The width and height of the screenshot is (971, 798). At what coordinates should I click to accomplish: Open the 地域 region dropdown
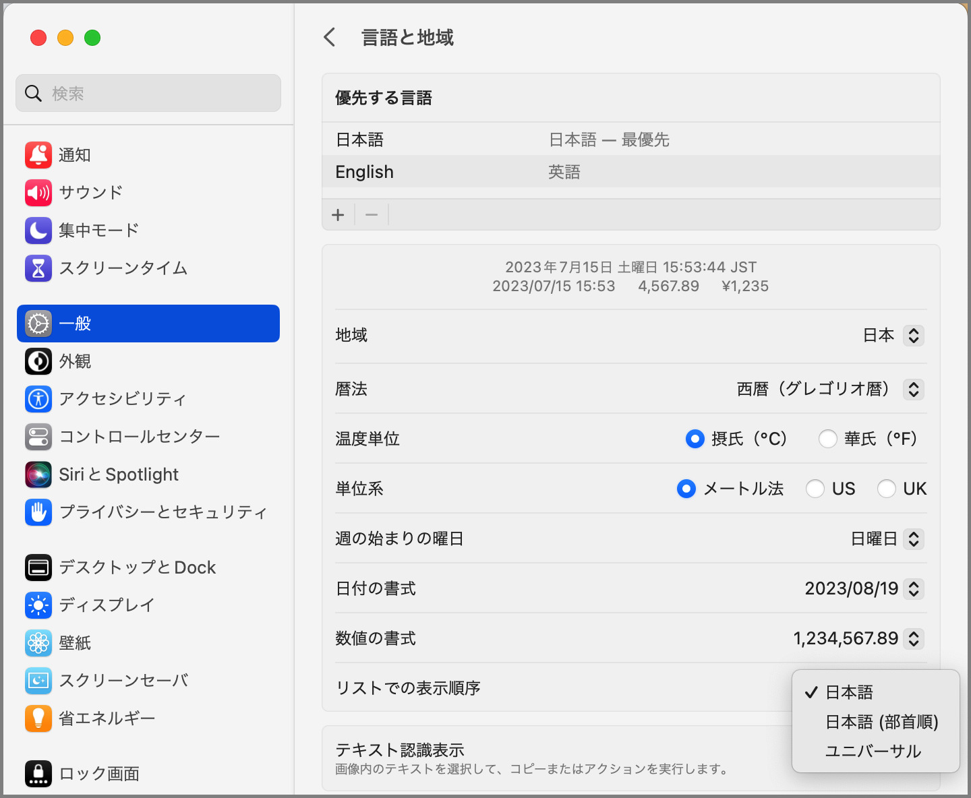pyautogui.click(x=913, y=336)
